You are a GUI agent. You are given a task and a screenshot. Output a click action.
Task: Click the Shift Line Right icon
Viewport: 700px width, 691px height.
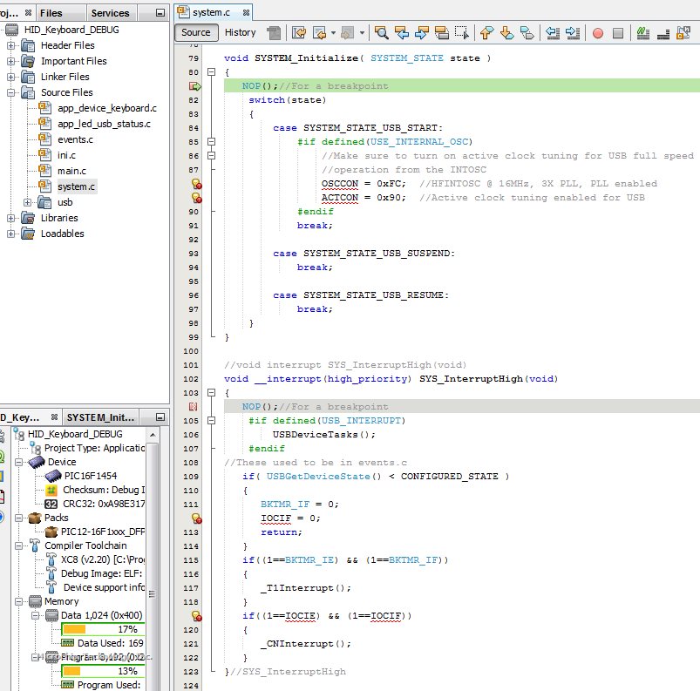click(x=572, y=33)
